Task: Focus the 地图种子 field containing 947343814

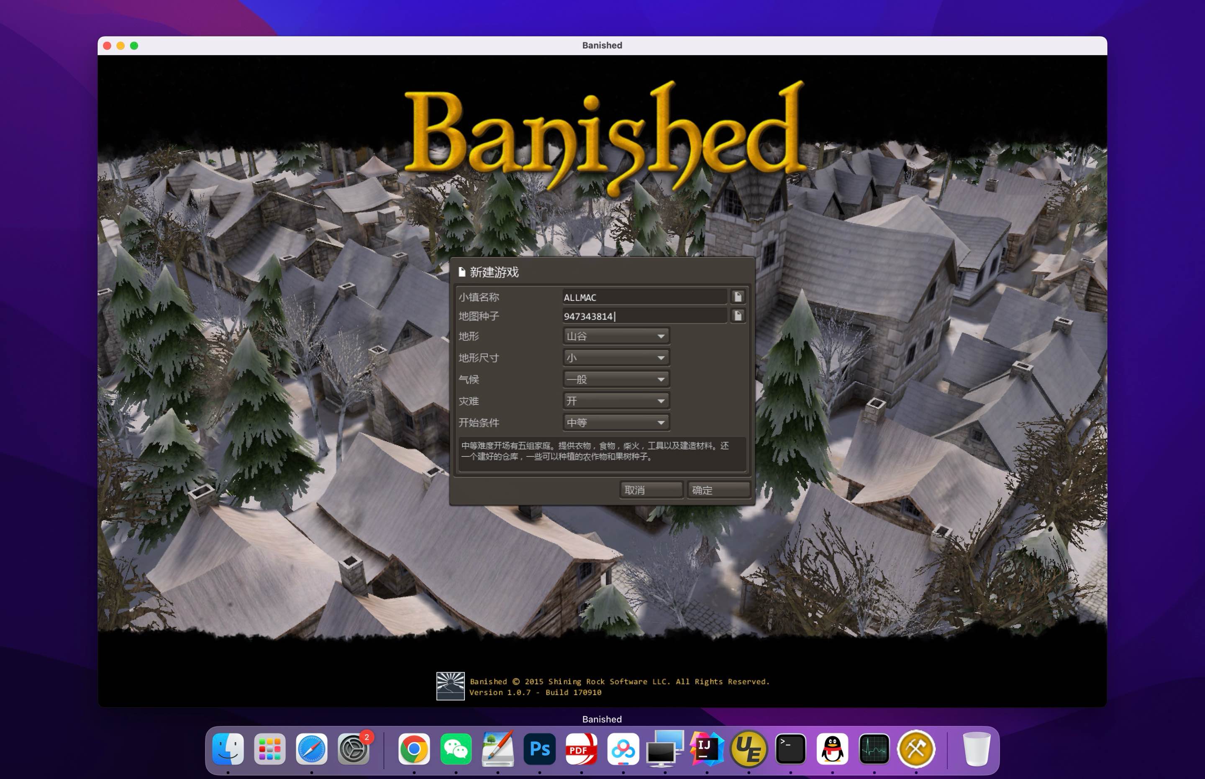Action: pyautogui.click(x=644, y=316)
